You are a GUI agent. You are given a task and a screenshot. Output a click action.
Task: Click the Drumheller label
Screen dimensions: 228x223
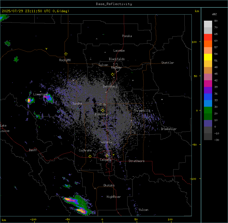tap(169, 129)
